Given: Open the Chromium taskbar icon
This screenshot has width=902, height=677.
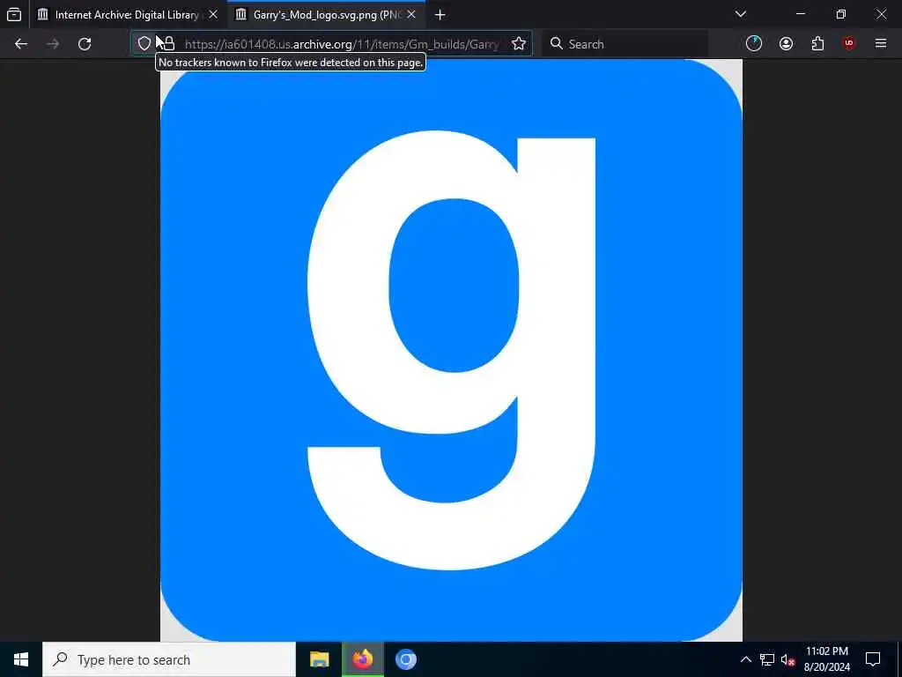Looking at the screenshot, I should tap(405, 659).
